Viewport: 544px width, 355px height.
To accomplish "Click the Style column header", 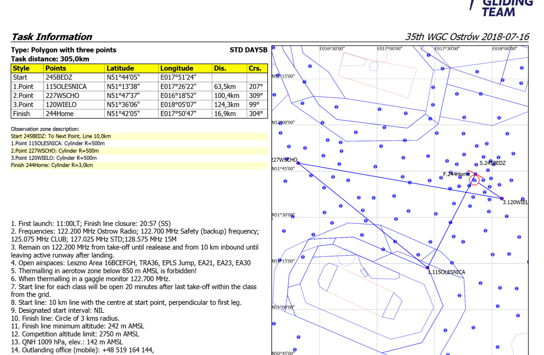I will pos(21,68).
